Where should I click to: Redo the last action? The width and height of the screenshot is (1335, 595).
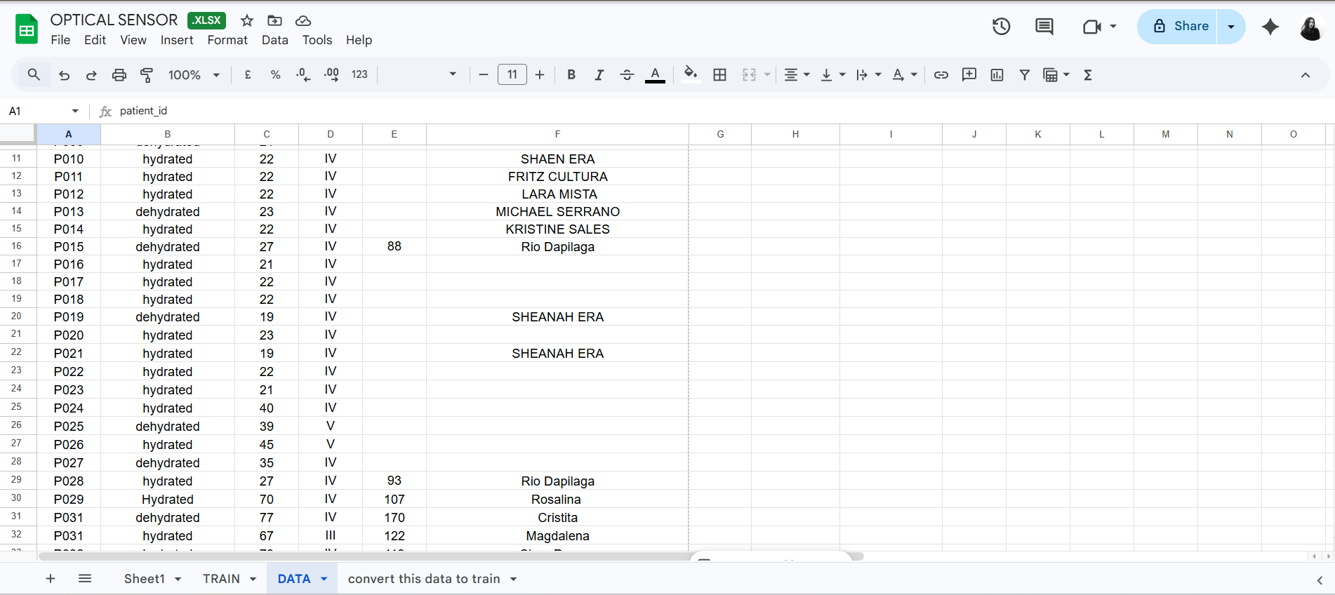(91, 75)
